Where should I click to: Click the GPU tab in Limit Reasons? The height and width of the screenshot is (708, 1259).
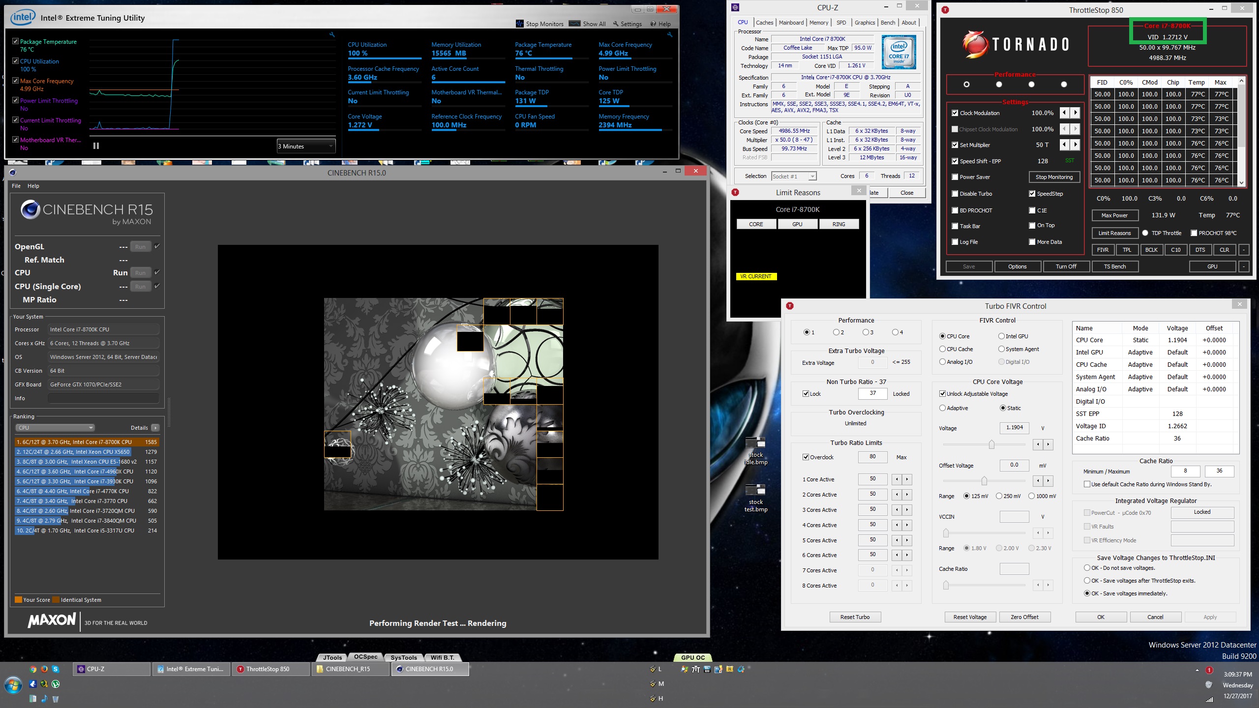[x=797, y=224]
